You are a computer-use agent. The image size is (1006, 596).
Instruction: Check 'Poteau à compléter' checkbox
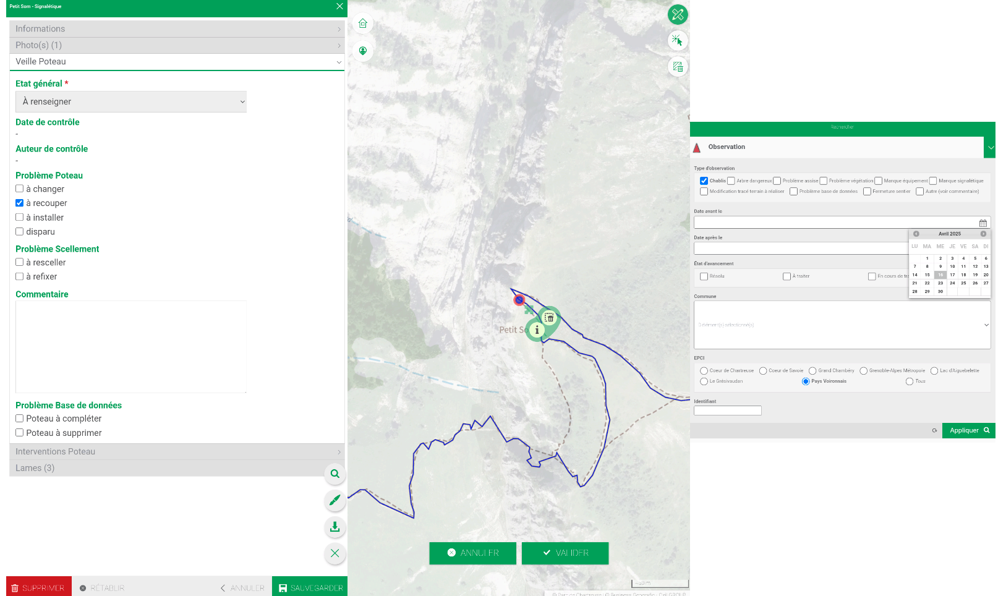19,419
